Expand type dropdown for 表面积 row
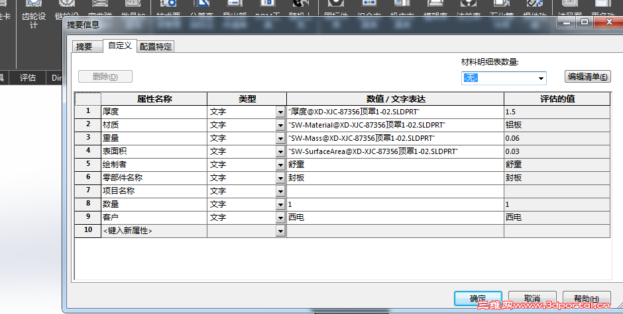Image resolution: width=623 pixels, height=314 pixels. point(280,152)
